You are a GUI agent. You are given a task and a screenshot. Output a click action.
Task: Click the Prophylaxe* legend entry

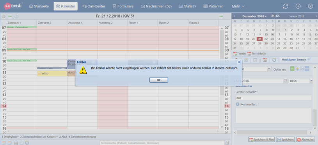[x=10, y=137]
